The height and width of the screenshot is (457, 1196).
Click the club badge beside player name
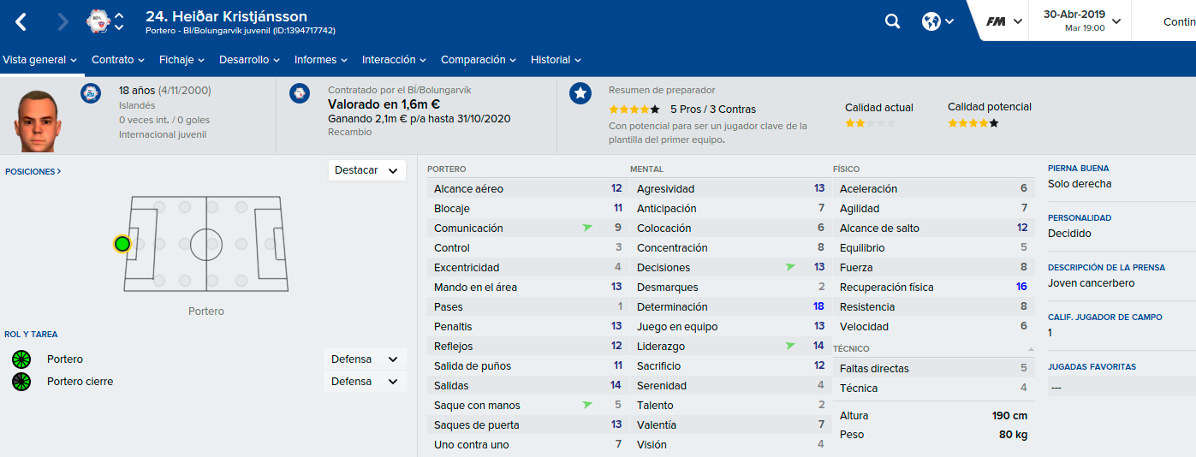[x=98, y=21]
